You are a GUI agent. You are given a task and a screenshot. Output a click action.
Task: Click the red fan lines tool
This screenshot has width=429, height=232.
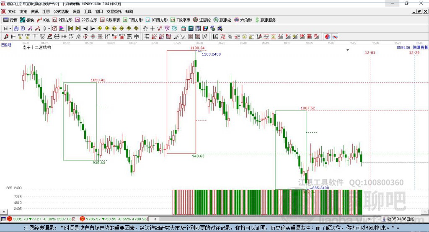(154, 37)
